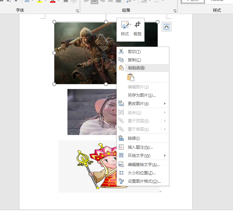Click the greyed-out 编辑图片(3) entry
Screen dimensions: 233x211
pos(138,87)
